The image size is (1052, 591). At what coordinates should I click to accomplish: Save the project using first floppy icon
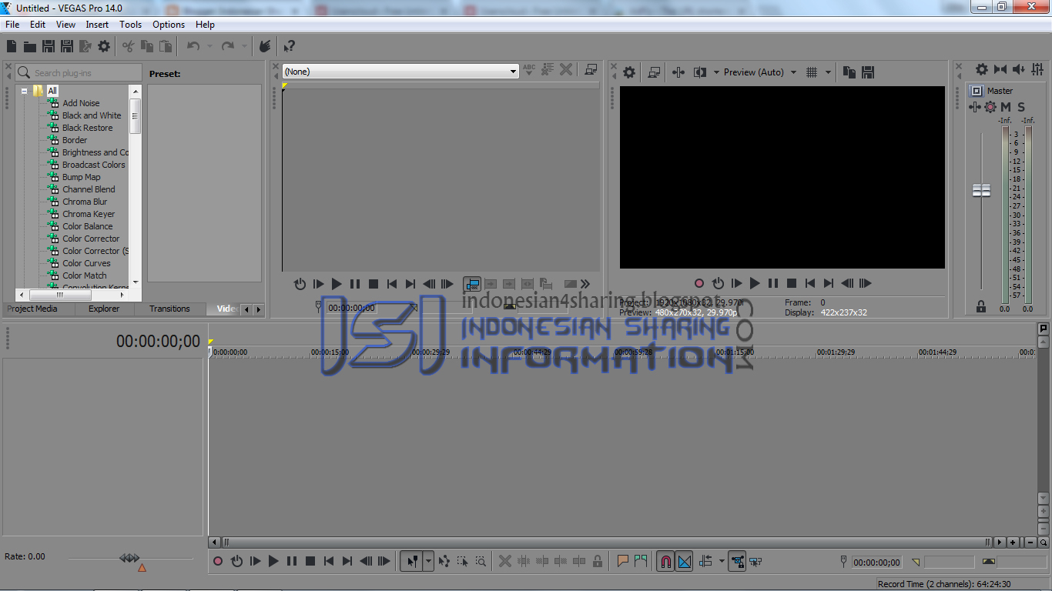tap(49, 47)
